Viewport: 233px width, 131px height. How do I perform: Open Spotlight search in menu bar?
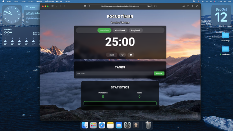(207, 1)
